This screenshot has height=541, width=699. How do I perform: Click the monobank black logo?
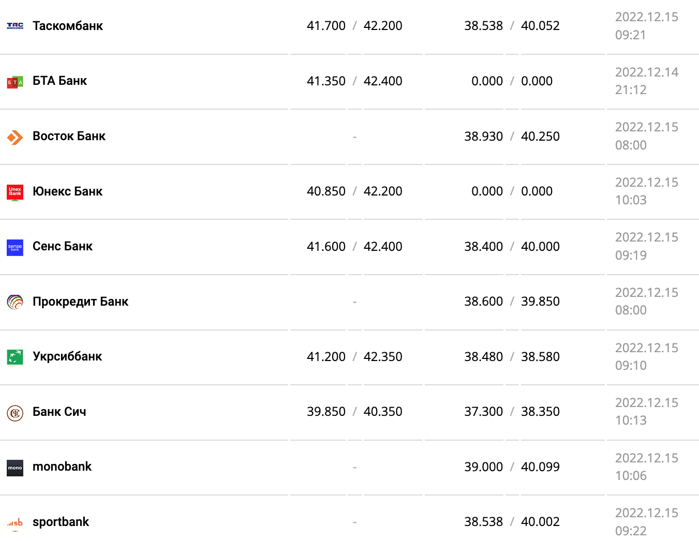click(x=15, y=468)
